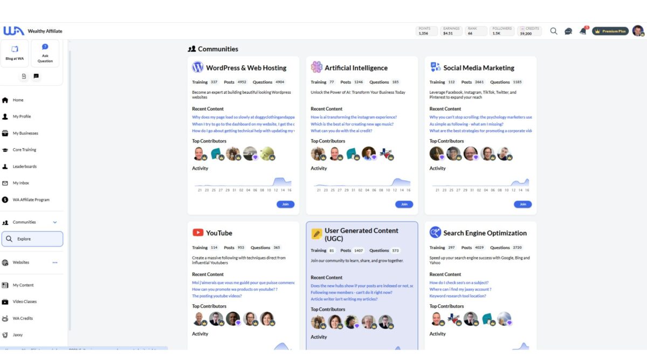Open the YouTube community title
The image size is (647, 364).
click(219, 233)
